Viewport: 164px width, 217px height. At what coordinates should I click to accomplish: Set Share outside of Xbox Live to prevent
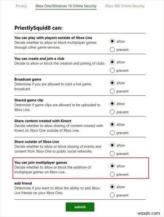point(112,153)
